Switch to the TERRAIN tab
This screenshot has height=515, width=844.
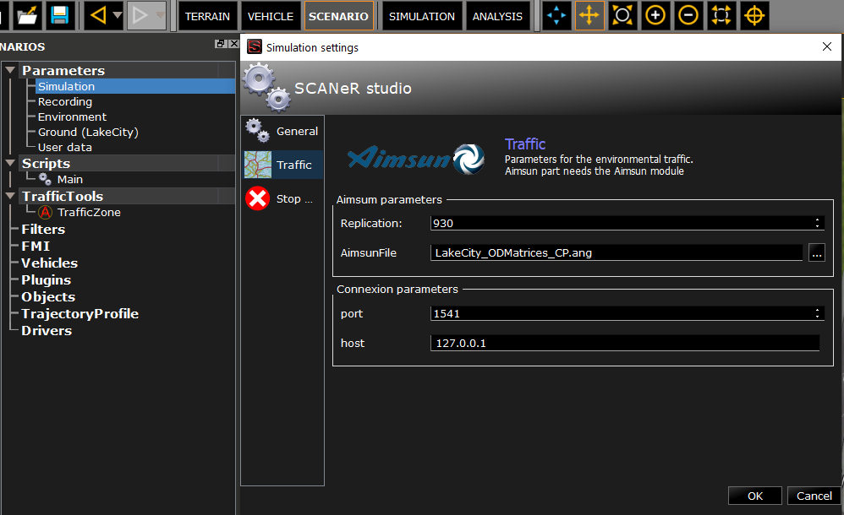(x=207, y=16)
